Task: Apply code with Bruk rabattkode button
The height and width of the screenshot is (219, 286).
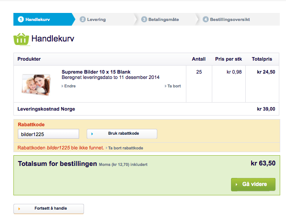Action: click(x=122, y=134)
